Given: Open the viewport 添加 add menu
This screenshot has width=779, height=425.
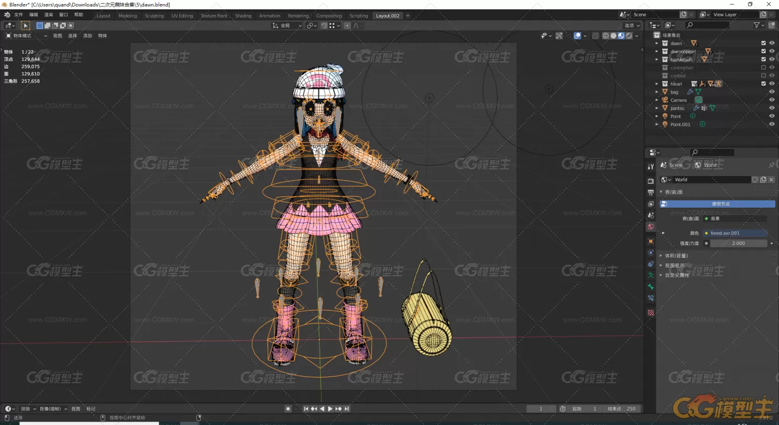Looking at the screenshot, I should click(x=88, y=36).
